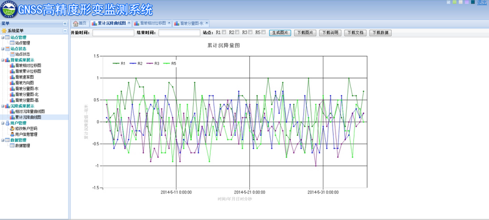Select the light green theme color swatch
489x220 pixels.
point(454,2)
